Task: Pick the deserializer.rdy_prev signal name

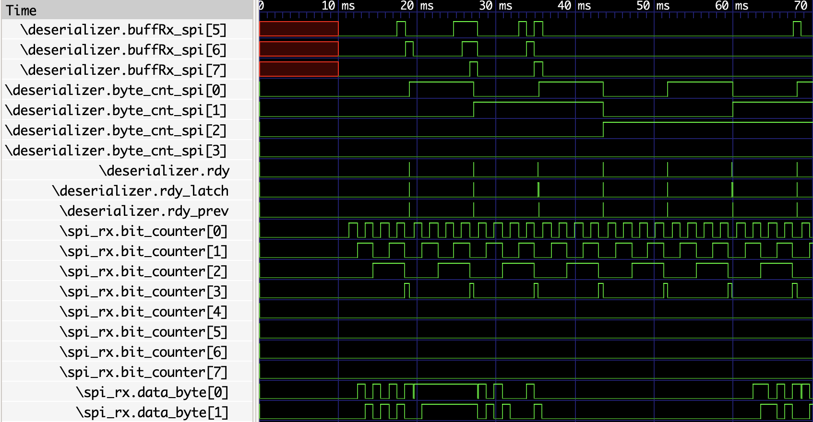Action: point(144,211)
